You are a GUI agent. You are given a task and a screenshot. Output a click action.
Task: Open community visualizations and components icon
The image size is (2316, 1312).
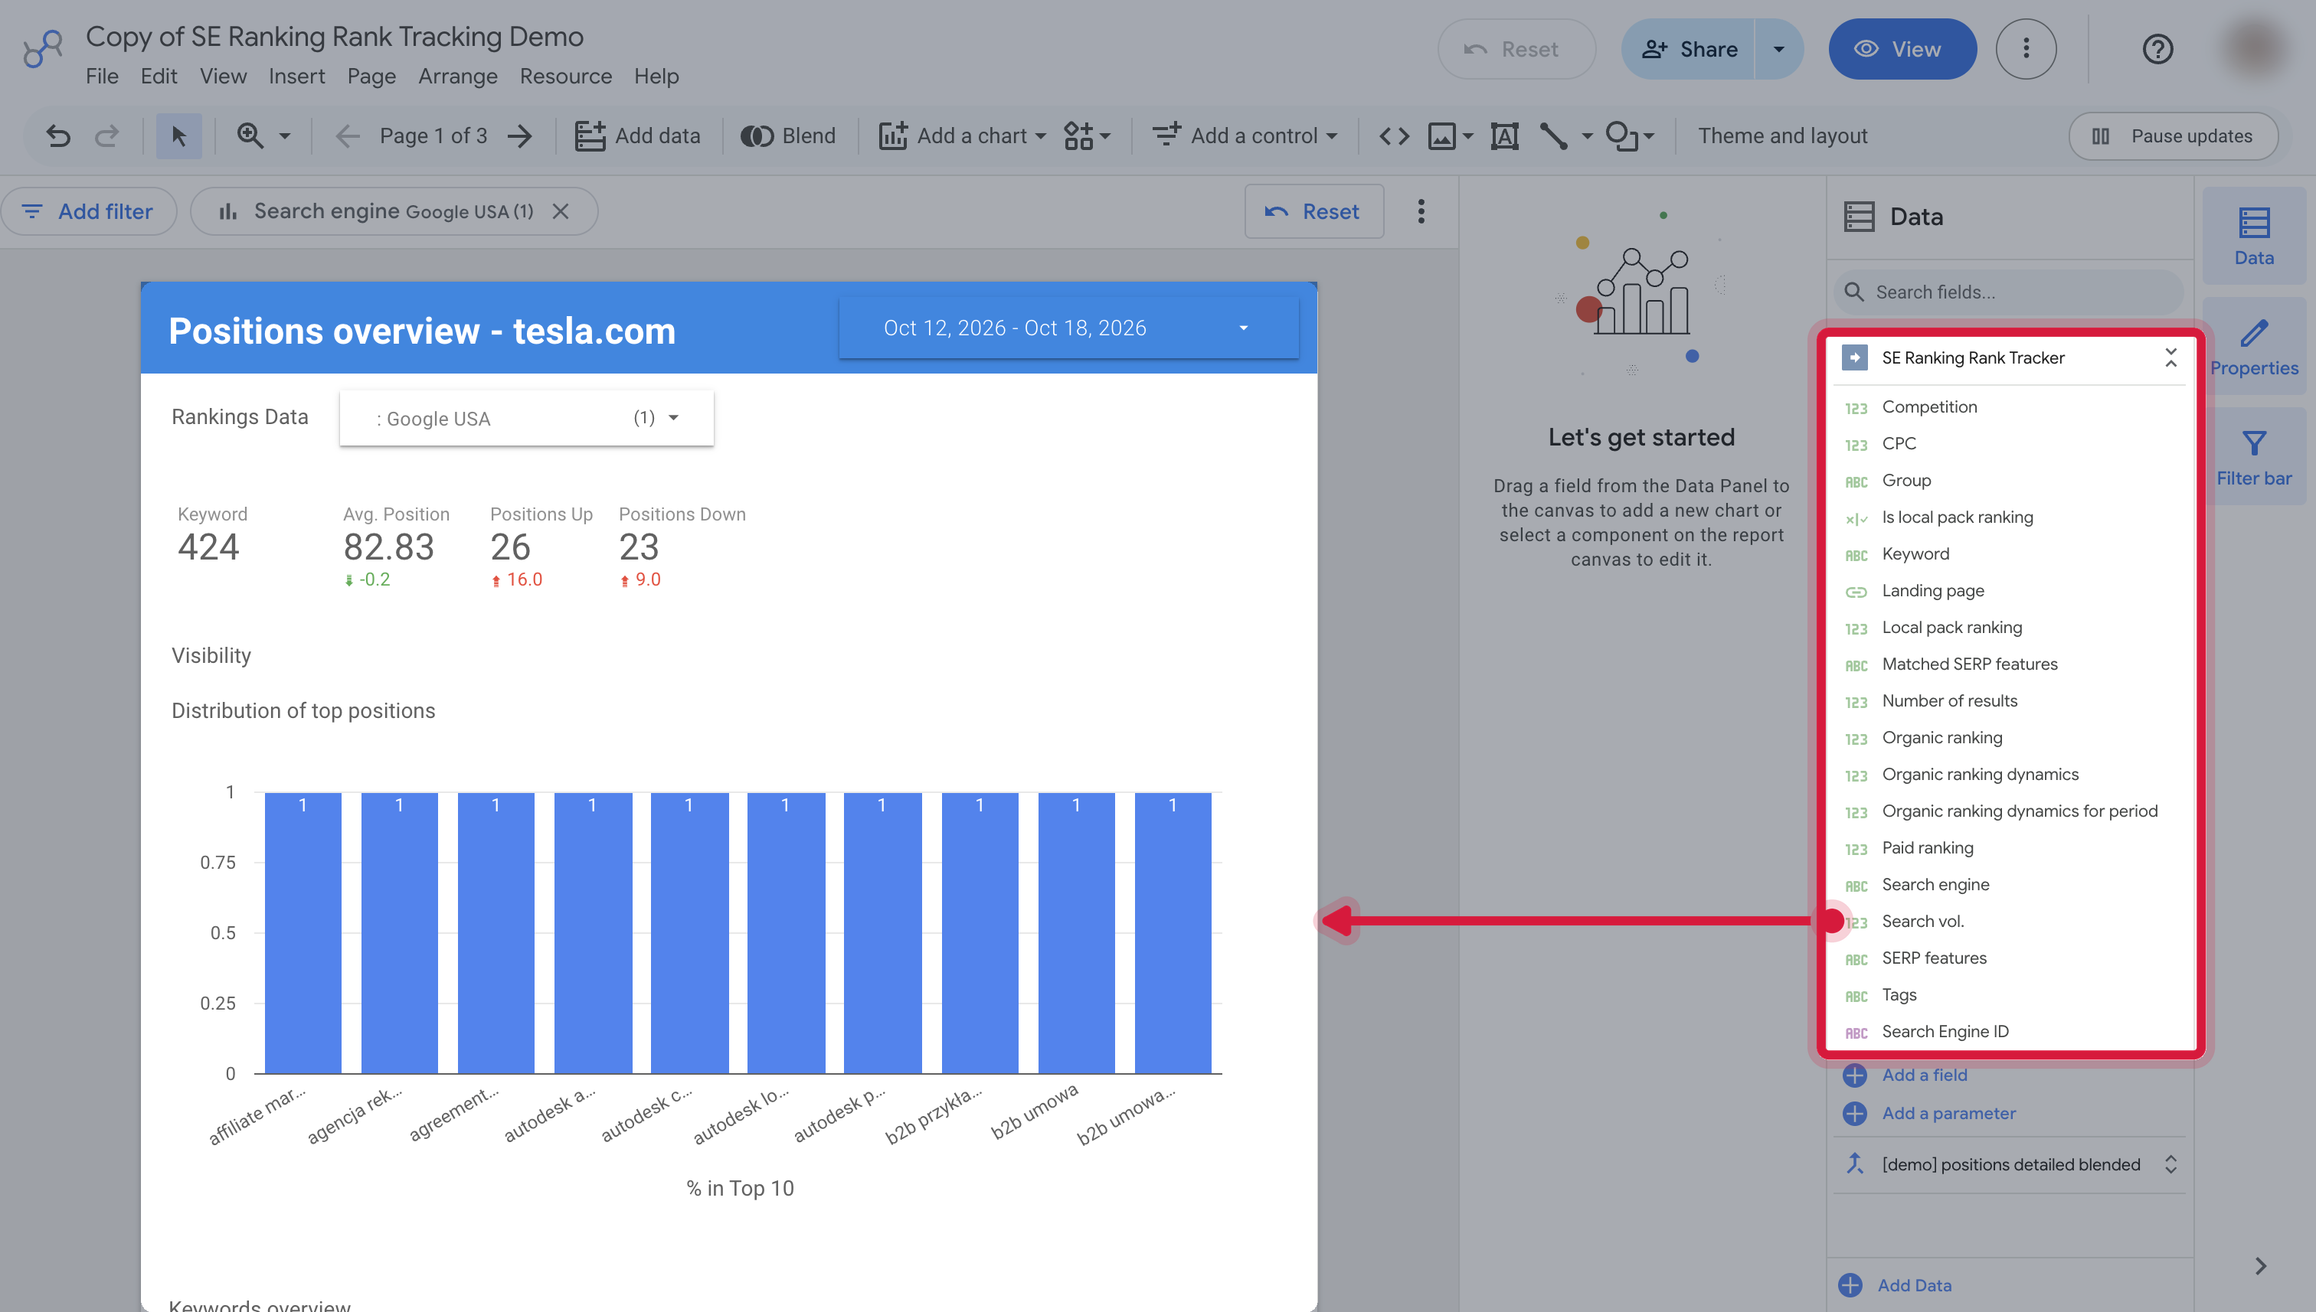click(1086, 136)
